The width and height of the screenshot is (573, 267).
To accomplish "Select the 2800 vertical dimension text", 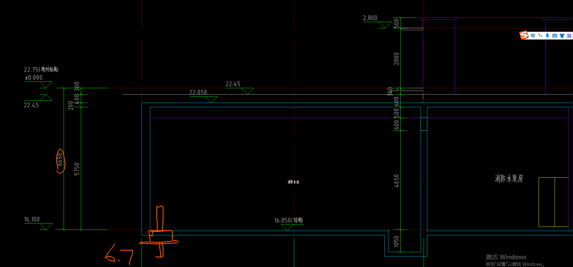I will [x=396, y=59].
